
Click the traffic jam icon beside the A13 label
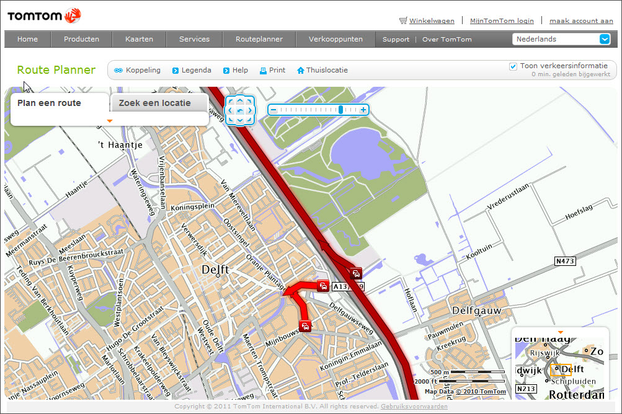coord(323,286)
